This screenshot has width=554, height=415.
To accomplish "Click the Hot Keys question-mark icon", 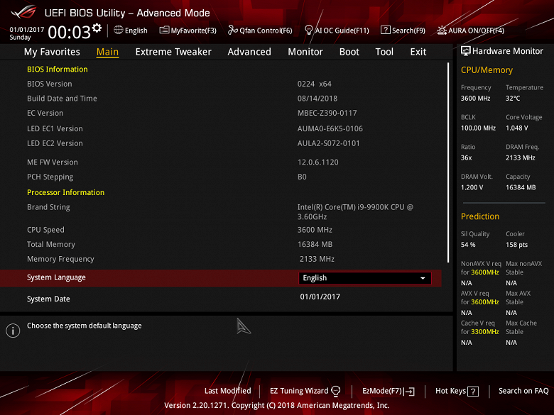I will 473,392.
